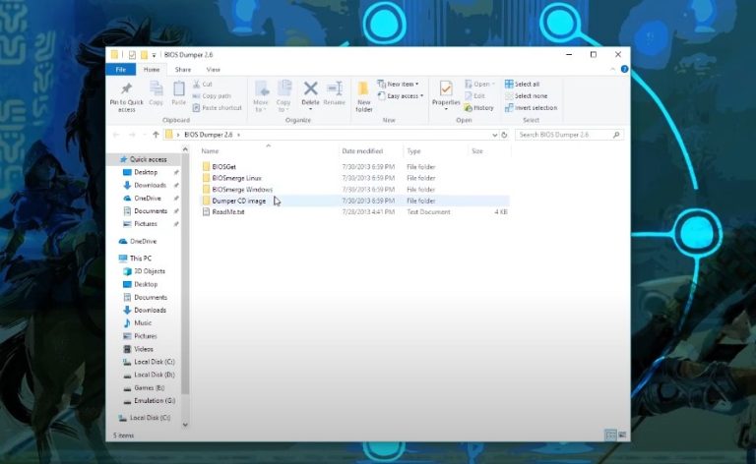Select the BIOSmerge Windows folder

point(242,189)
